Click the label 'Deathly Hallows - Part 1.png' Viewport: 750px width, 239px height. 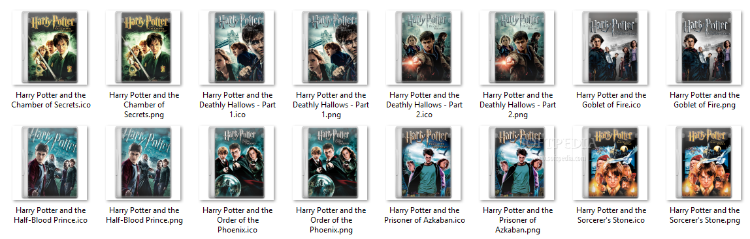point(331,105)
